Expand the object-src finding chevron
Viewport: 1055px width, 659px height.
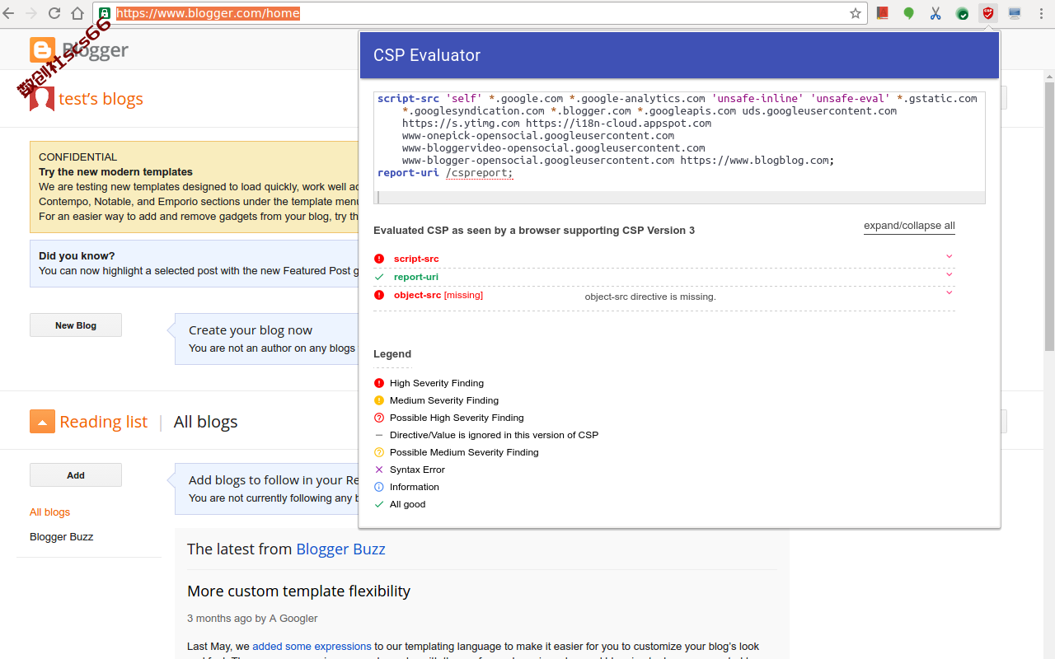point(949,292)
